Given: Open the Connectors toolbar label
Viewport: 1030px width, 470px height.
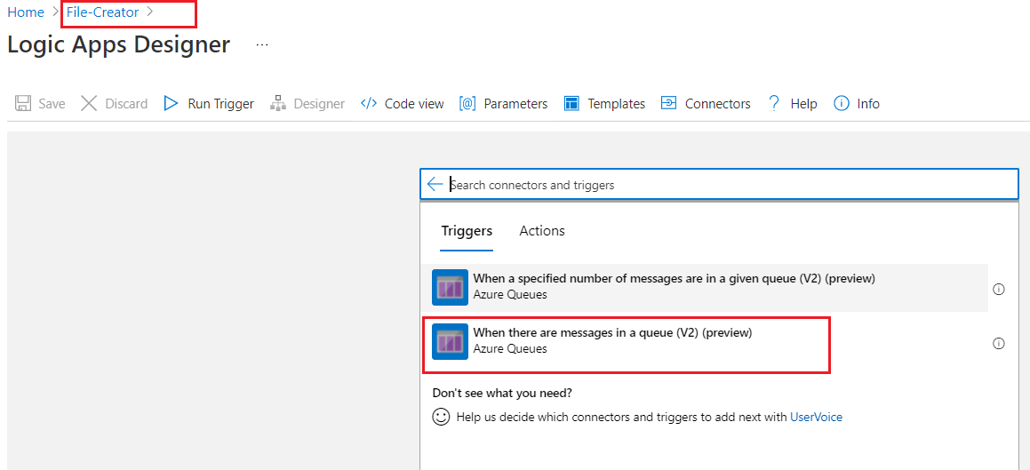Looking at the screenshot, I should [x=717, y=104].
